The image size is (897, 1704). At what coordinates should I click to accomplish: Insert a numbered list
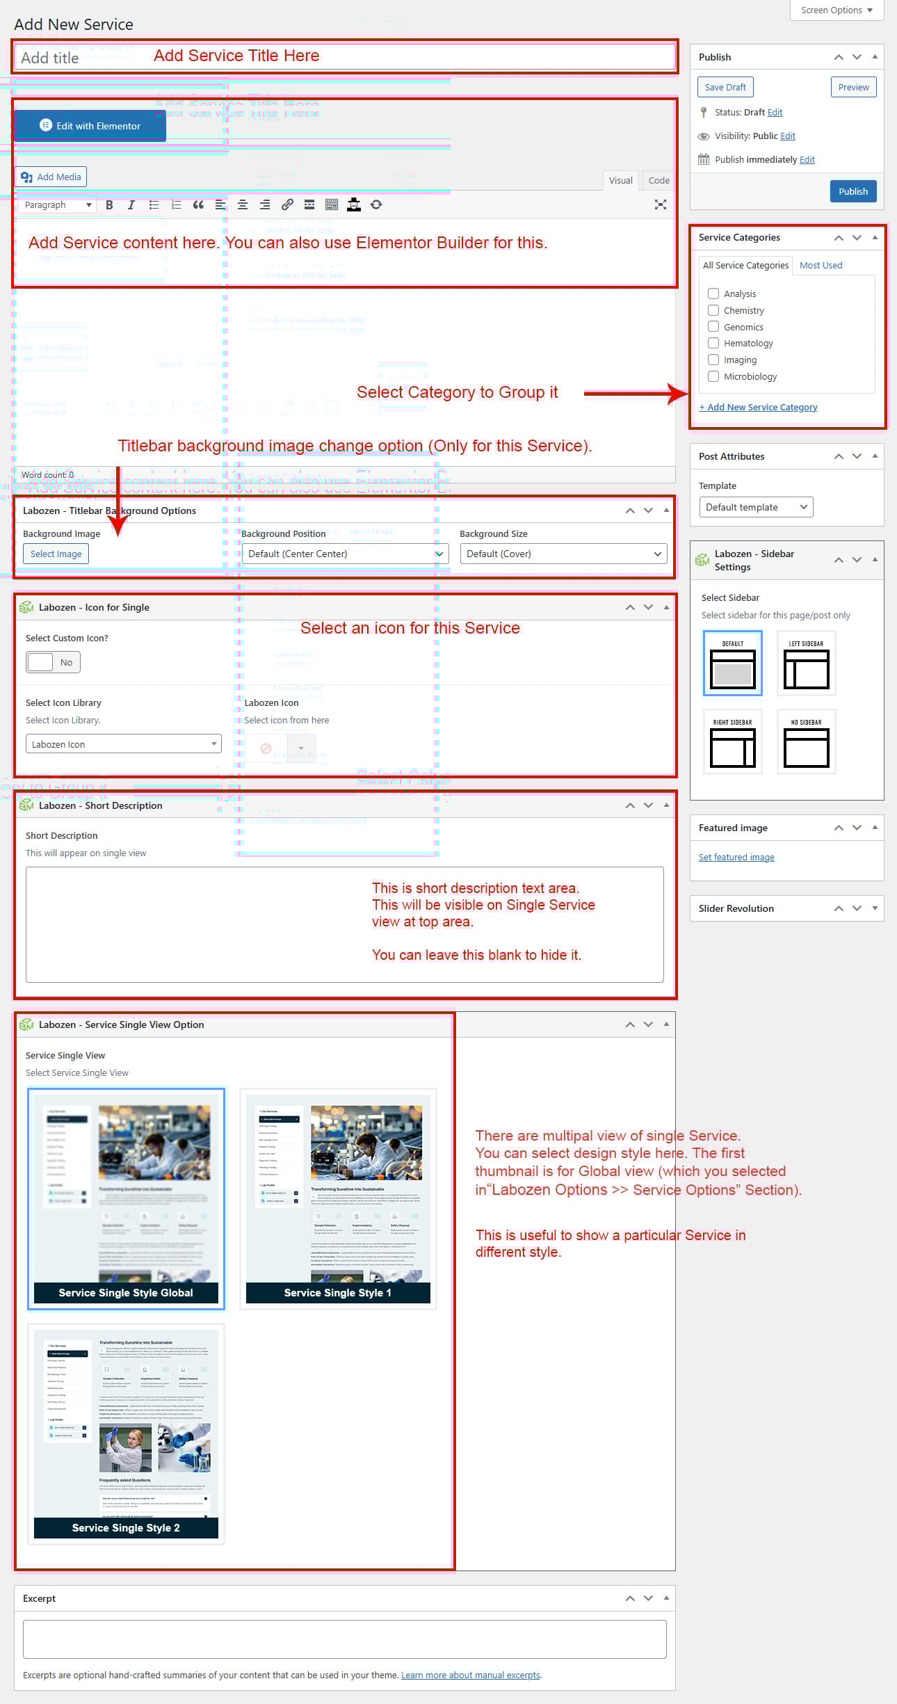point(176,205)
